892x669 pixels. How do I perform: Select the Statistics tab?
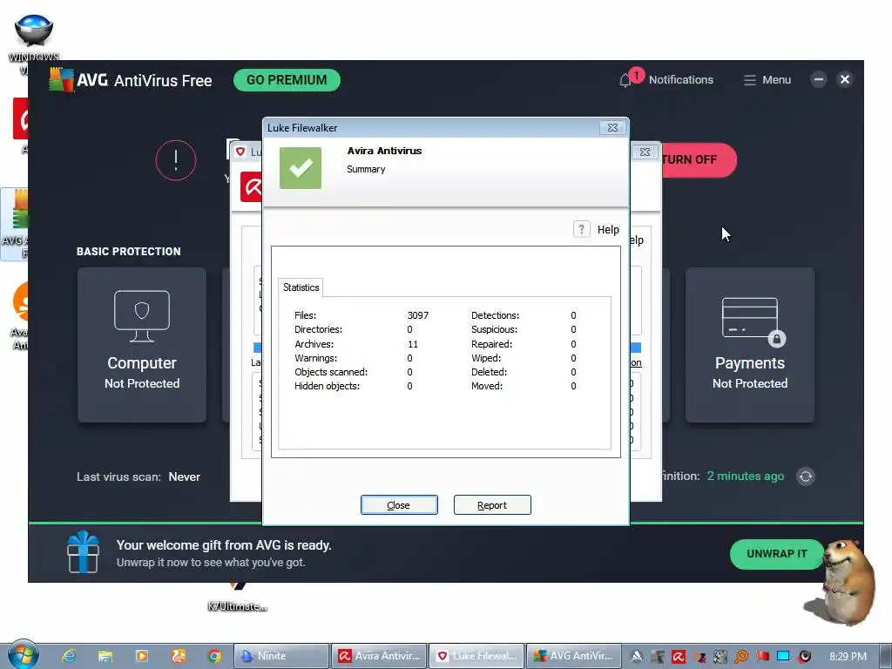[x=301, y=287]
